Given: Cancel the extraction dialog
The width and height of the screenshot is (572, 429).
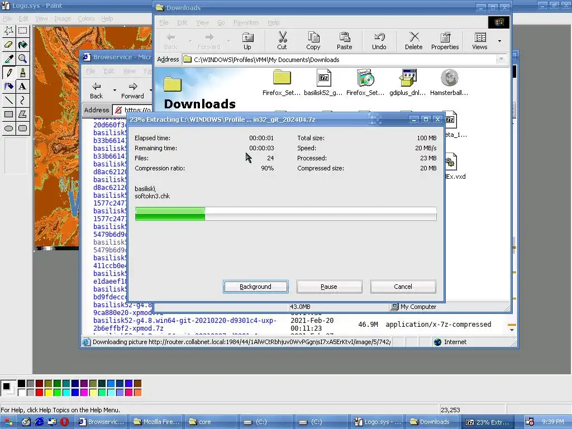Looking at the screenshot, I should coord(403,287).
